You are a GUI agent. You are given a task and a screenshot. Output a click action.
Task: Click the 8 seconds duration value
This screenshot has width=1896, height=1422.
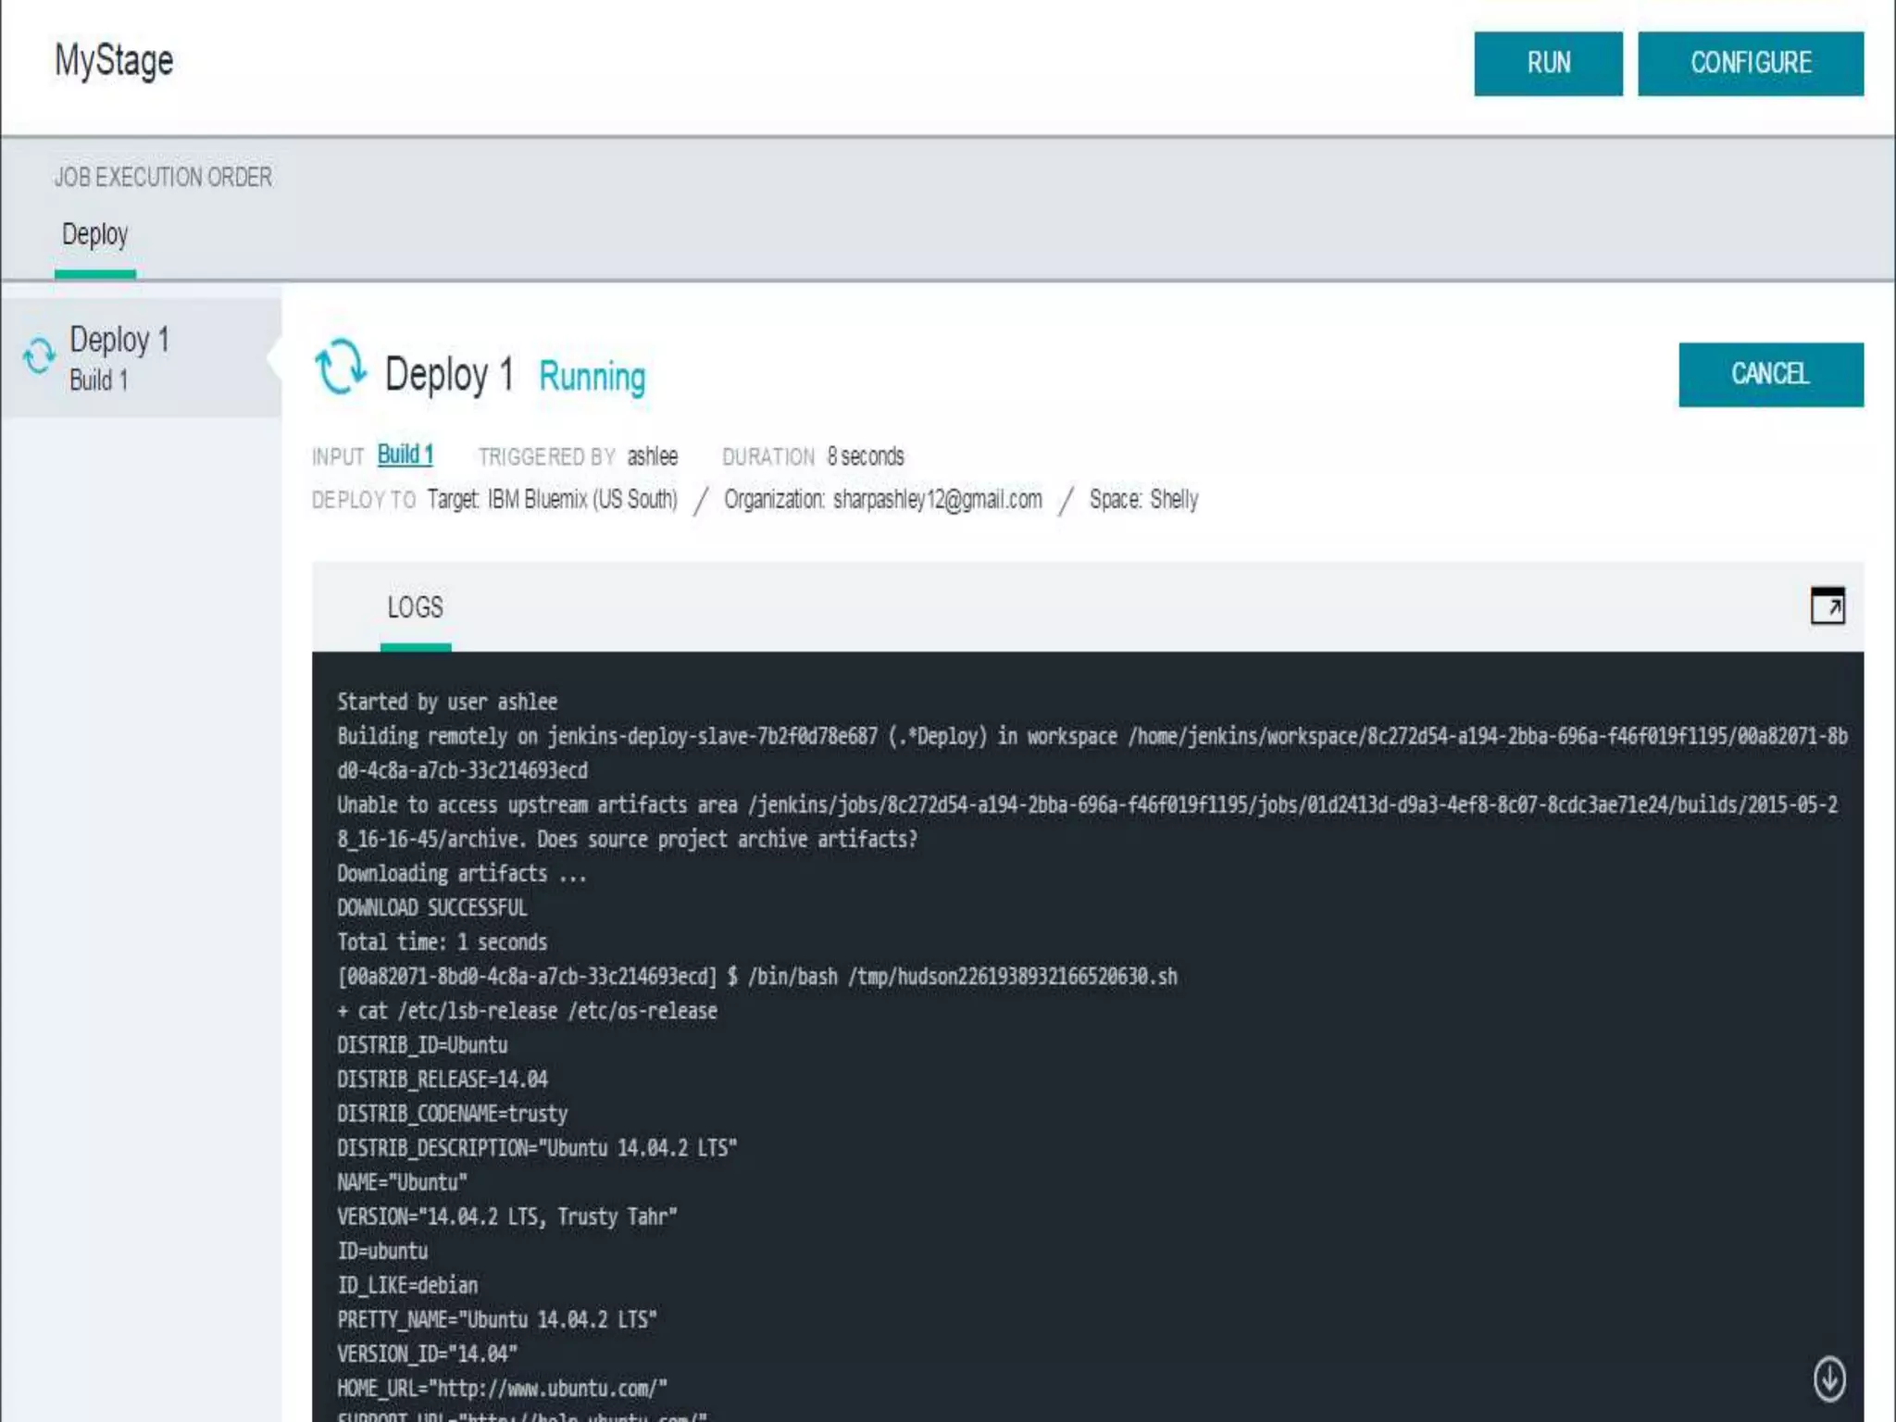(x=865, y=456)
